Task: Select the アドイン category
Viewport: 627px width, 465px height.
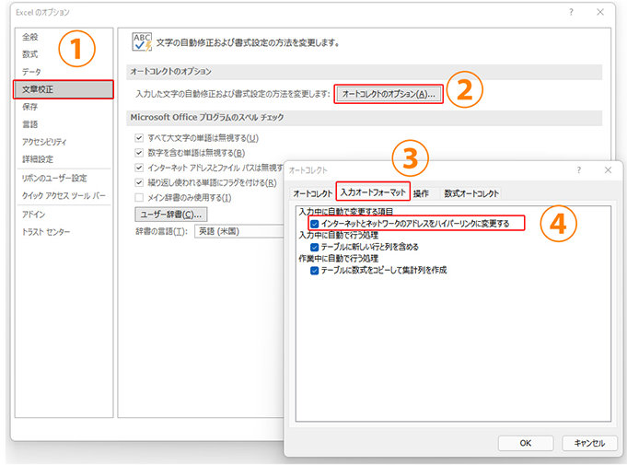Action: (33, 215)
